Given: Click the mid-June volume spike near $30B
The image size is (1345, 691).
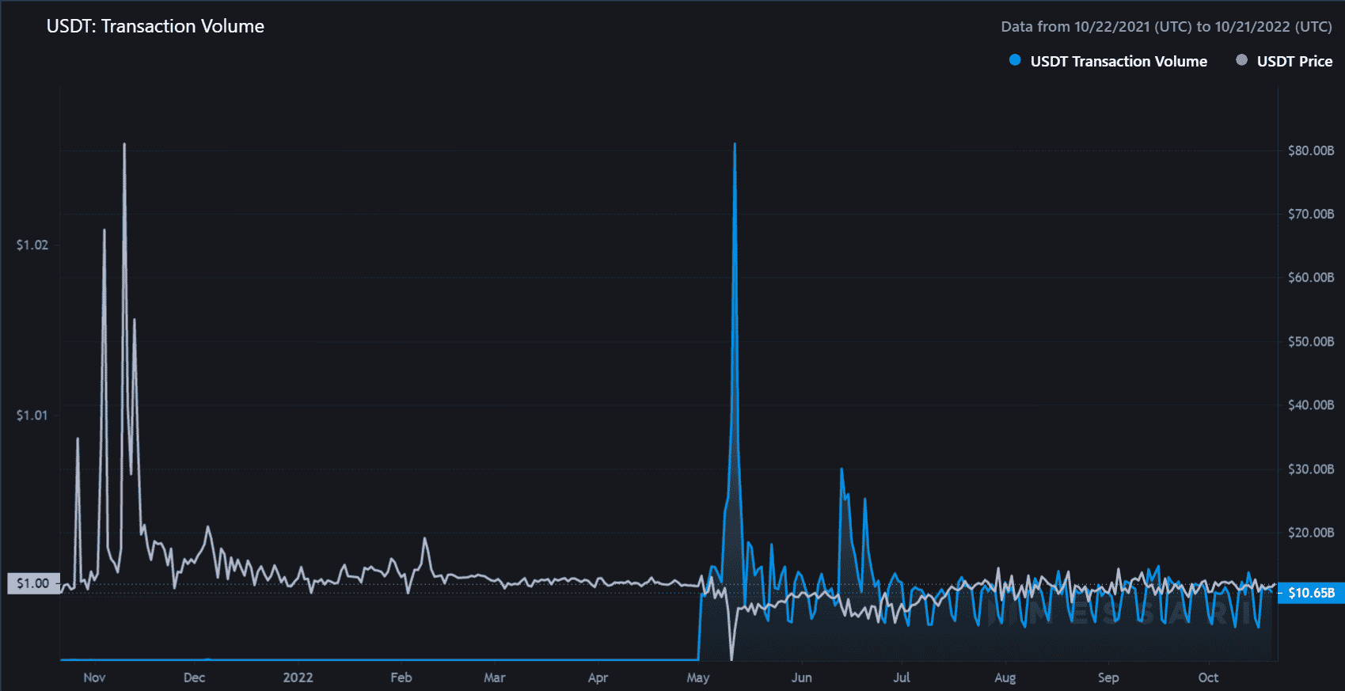Looking at the screenshot, I should (842, 470).
